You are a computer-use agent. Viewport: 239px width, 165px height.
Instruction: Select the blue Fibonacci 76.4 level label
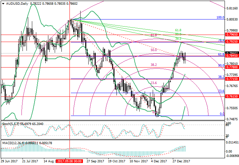pyautogui.click(x=221, y=40)
